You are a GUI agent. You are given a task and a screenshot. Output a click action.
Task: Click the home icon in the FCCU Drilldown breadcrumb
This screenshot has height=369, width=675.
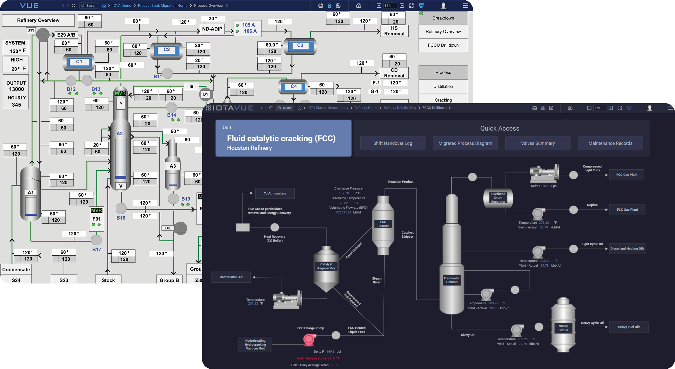[300, 108]
